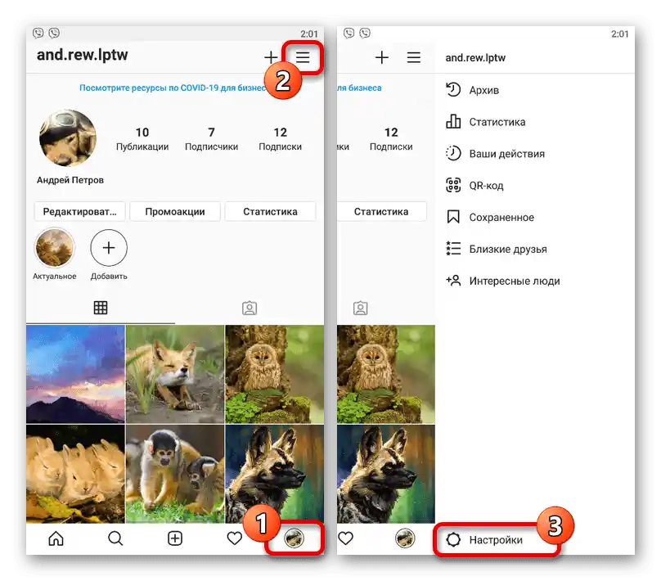The image size is (661, 581).
Task: Open owl photo in right screen
Action: pyautogui.click(x=386, y=374)
